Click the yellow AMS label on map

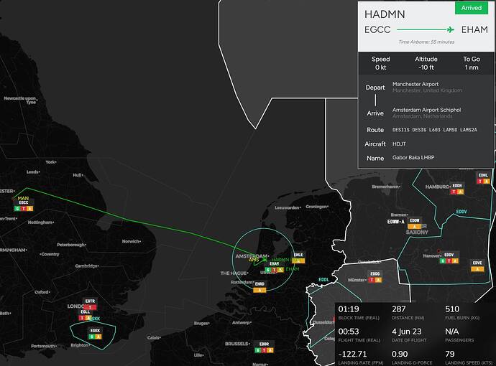254,260
